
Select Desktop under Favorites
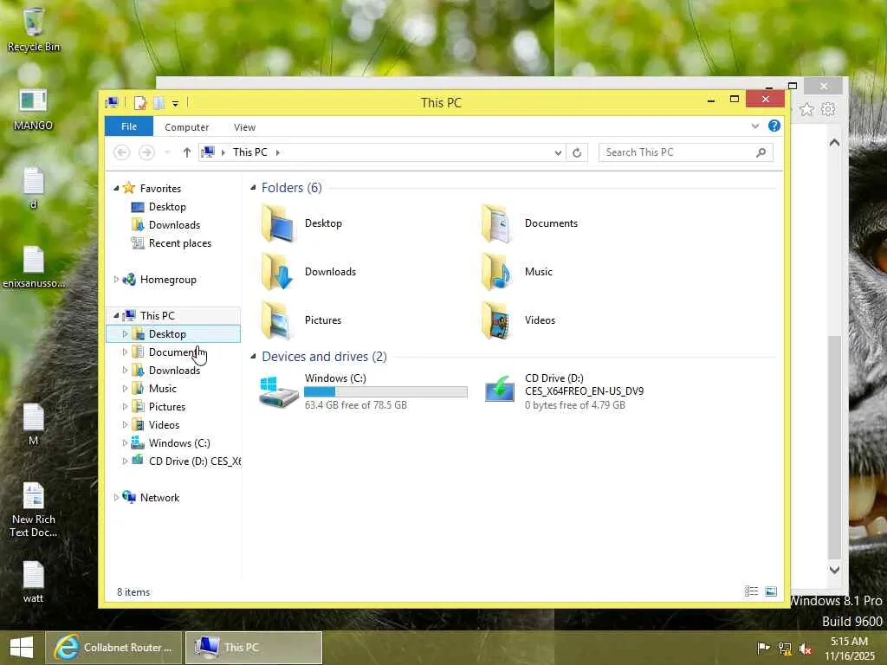pos(167,207)
